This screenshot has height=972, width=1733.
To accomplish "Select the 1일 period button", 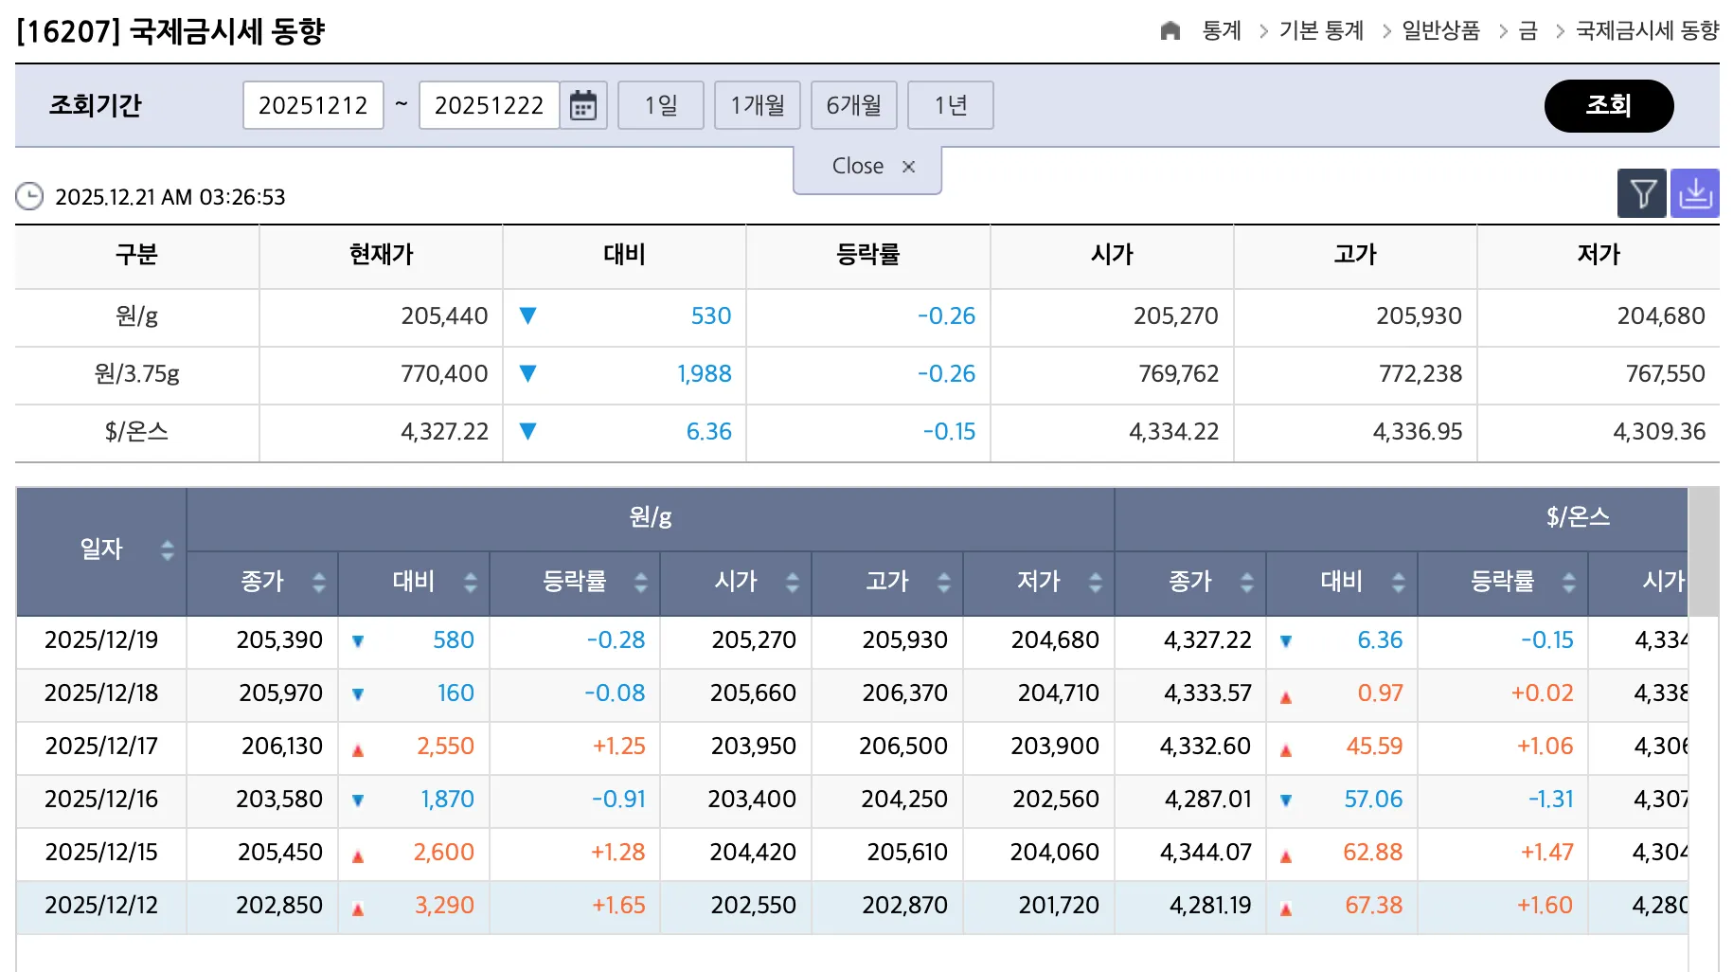I will (x=660, y=105).
